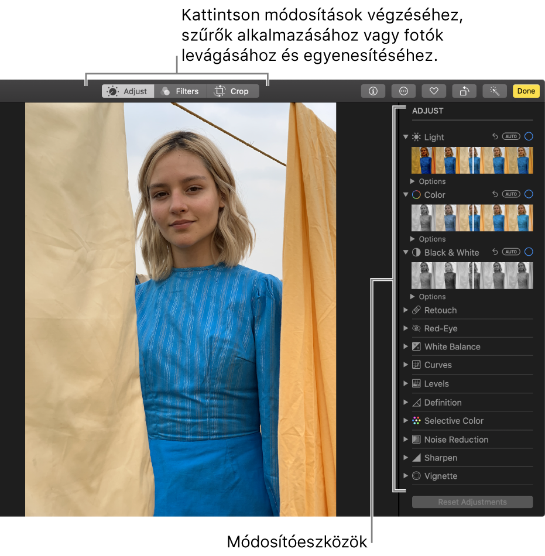Click the portrait photo being edited
Image resolution: width=545 pixels, height=556 pixels.
click(180, 309)
